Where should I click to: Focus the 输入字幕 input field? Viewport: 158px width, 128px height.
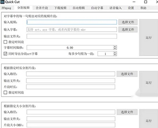point(72,30)
